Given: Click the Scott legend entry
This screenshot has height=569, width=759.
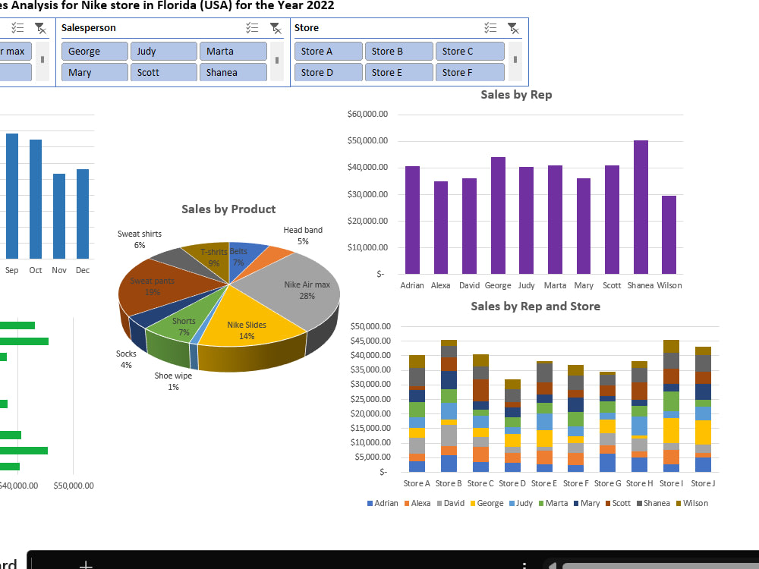Looking at the screenshot, I should point(618,503).
